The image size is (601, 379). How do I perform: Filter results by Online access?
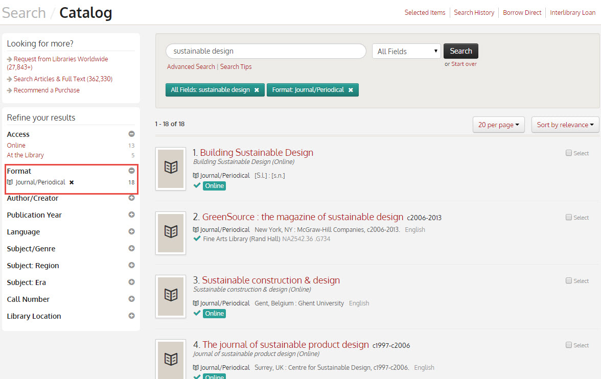(16, 146)
